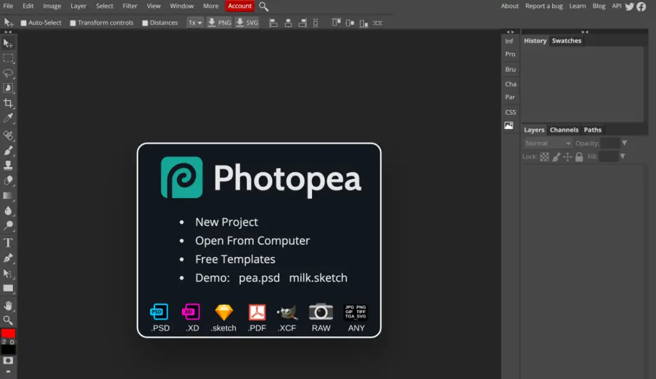This screenshot has height=379, width=656.
Task: Select the Rectangle shape tool
Action: pos(8,288)
